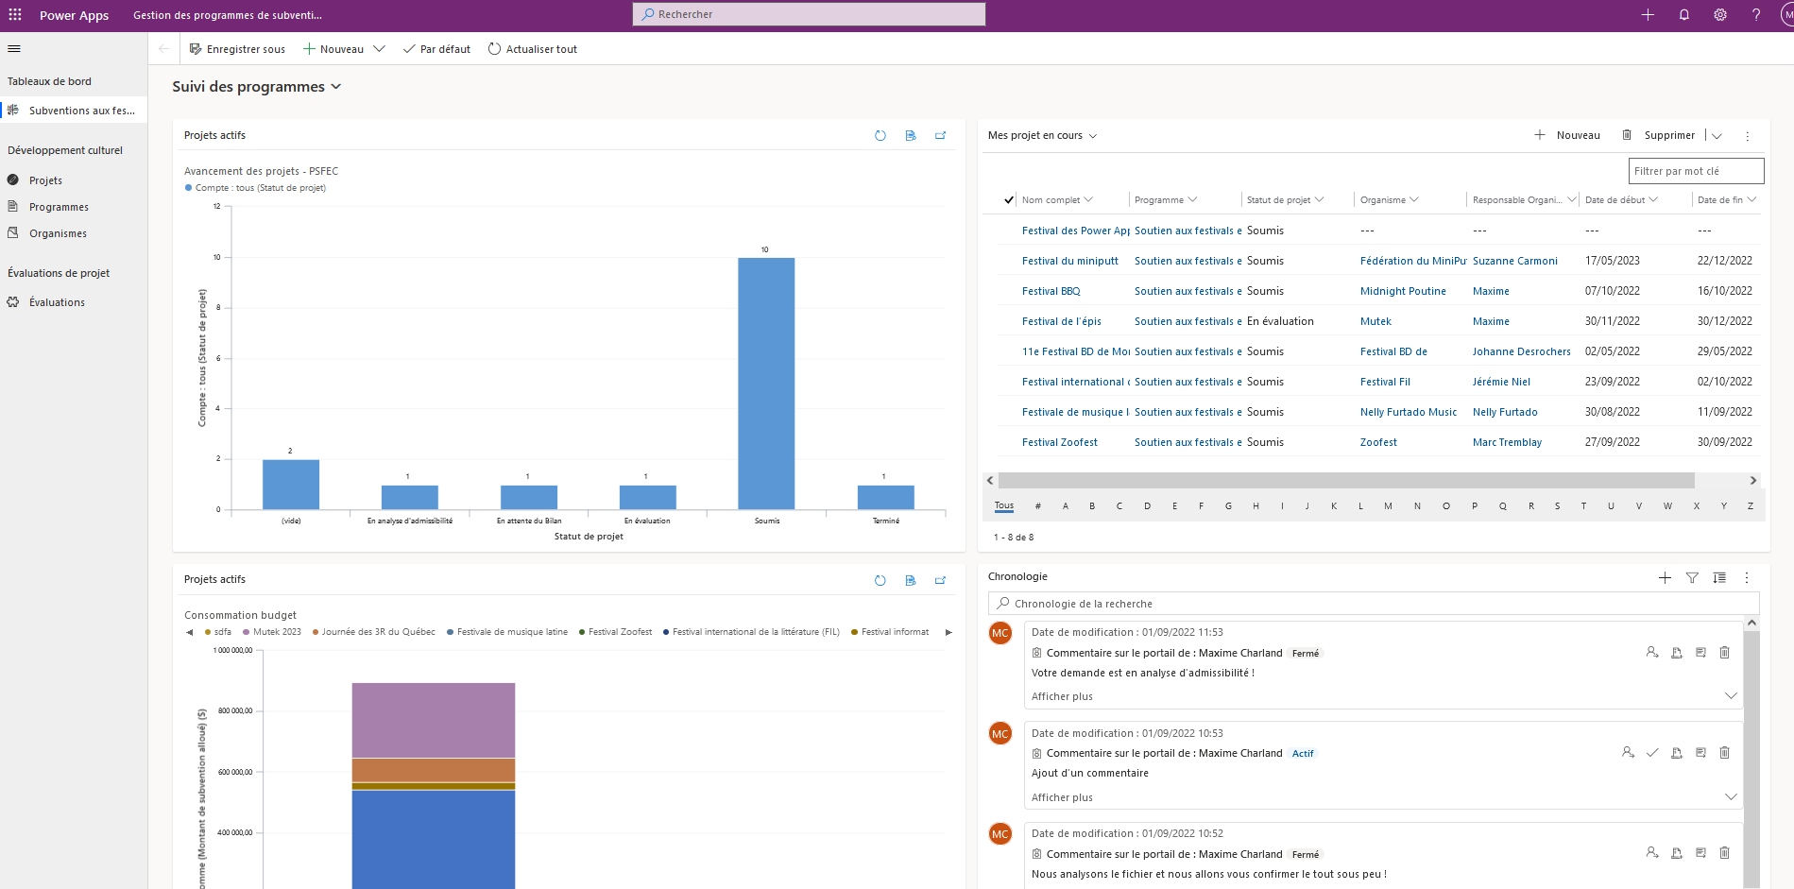The width and height of the screenshot is (1794, 889).
Task: Filter the grid by letter M
Action: [1388, 506]
